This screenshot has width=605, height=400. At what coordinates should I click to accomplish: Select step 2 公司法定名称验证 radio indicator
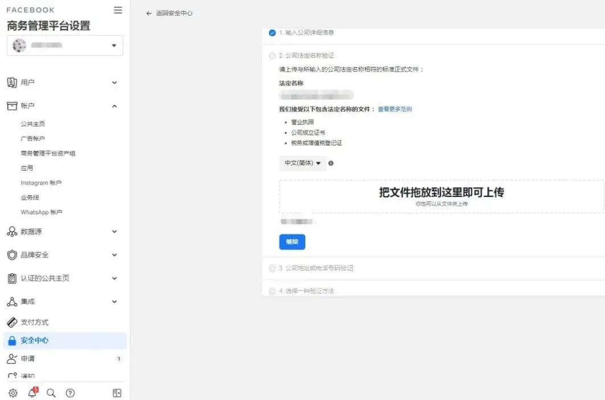coord(273,55)
